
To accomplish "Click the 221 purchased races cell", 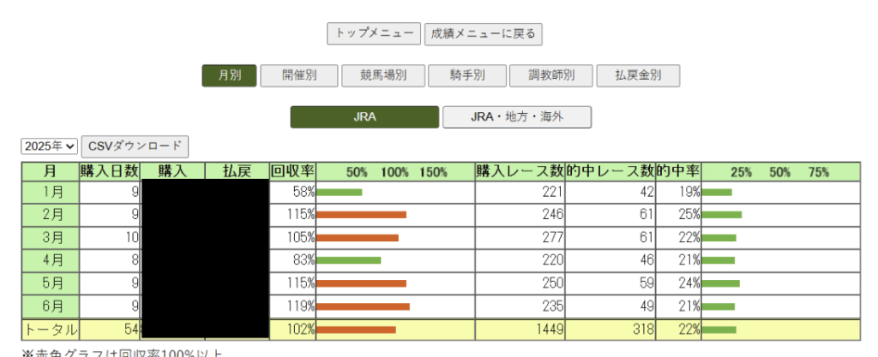I will click(x=520, y=192).
